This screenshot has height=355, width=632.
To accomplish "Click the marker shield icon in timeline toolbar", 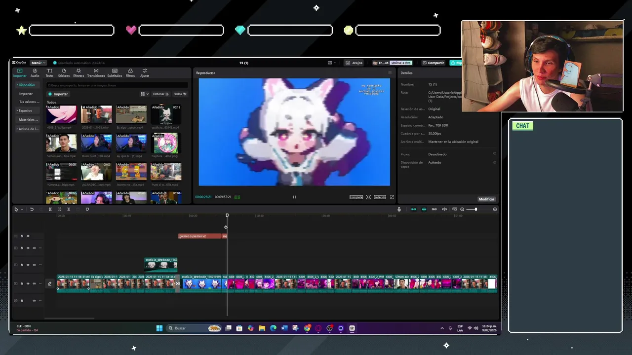I will tap(87, 210).
